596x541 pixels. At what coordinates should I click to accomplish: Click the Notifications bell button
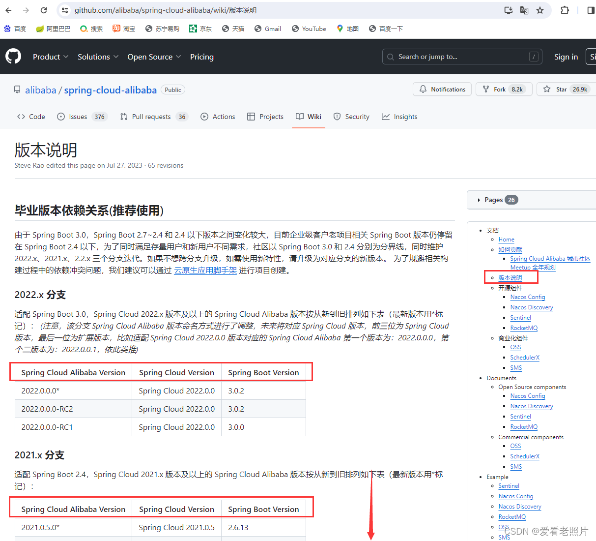coord(442,89)
